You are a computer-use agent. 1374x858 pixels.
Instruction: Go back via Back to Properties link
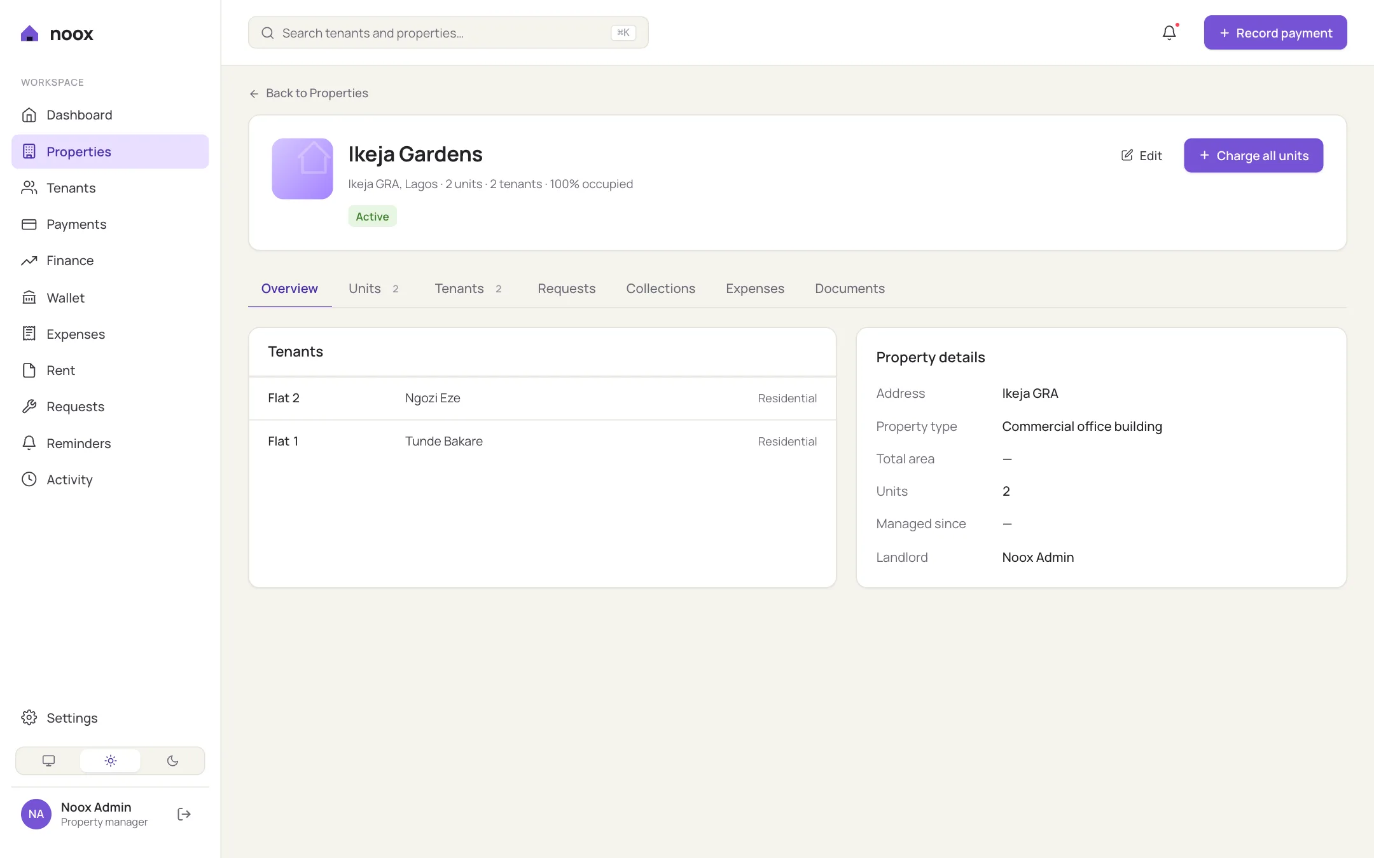(309, 93)
